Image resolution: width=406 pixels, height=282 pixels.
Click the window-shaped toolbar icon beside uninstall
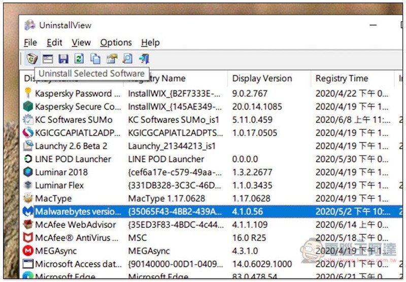[x=48, y=58]
